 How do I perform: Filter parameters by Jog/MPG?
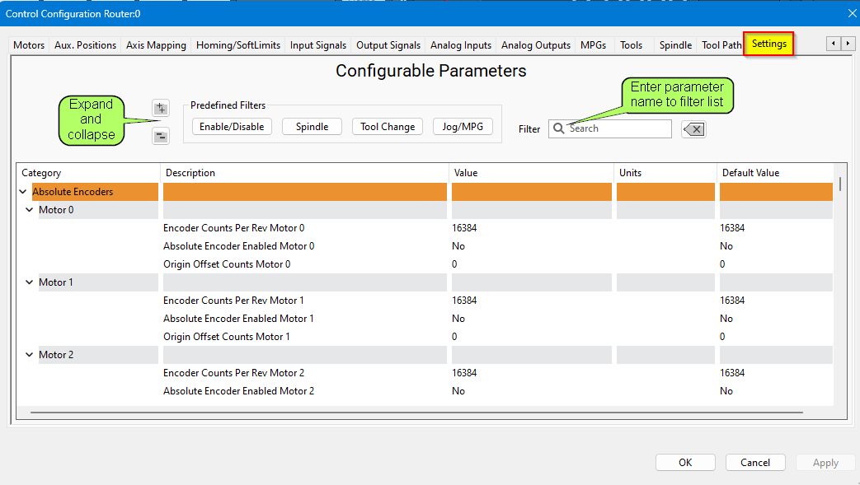point(463,127)
